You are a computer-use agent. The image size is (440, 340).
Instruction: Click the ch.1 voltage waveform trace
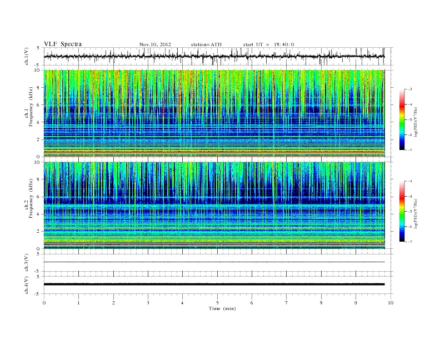(x=214, y=56)
